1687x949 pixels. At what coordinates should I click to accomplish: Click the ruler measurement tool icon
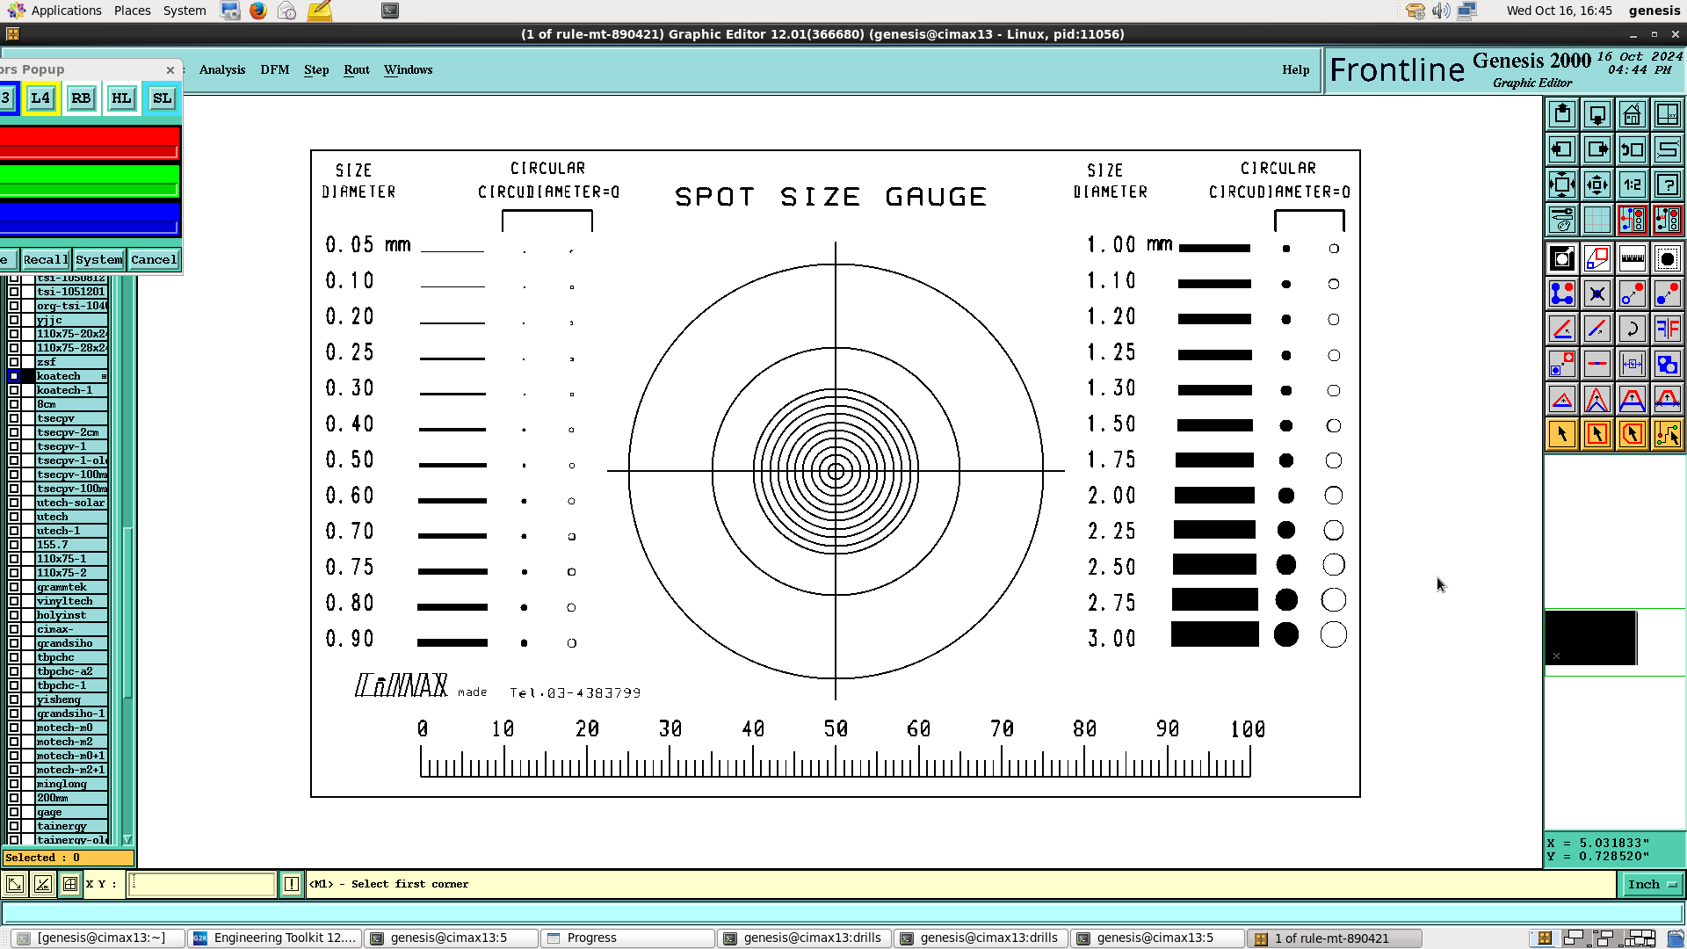pos(1633,258)
